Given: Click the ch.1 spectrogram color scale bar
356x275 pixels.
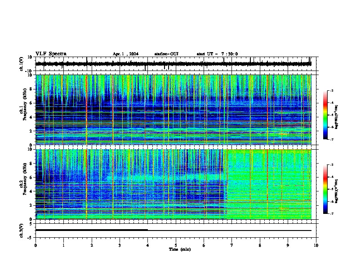Looking at the screenshot, I should click(325, 115).
